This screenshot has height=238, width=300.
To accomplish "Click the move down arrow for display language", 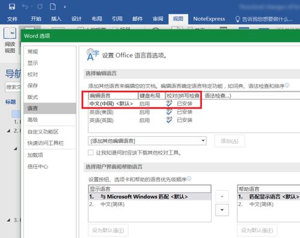I will [222, 210].
